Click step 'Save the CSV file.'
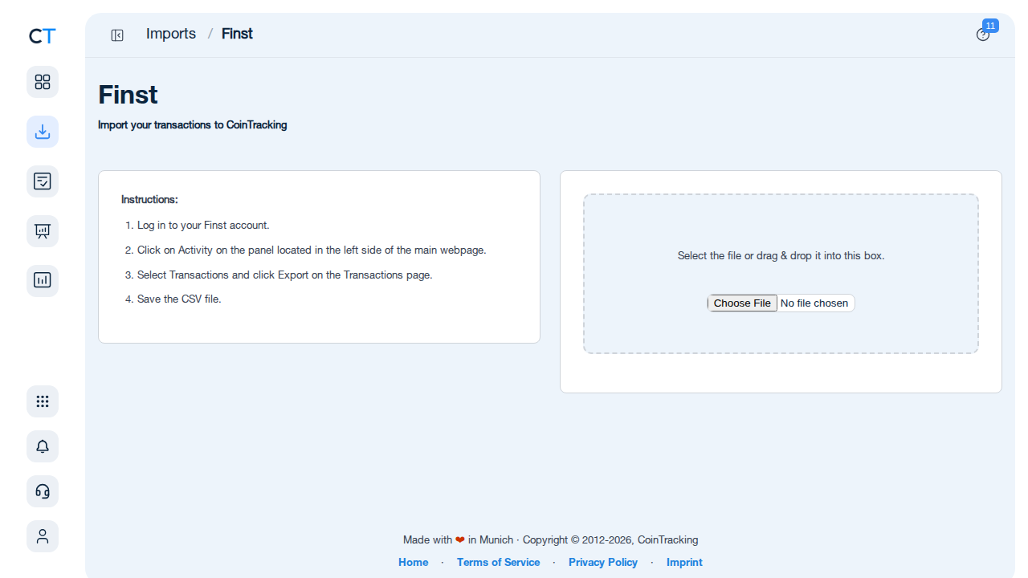The height and width of the screenshot is (578, 1028). [179, 299]
